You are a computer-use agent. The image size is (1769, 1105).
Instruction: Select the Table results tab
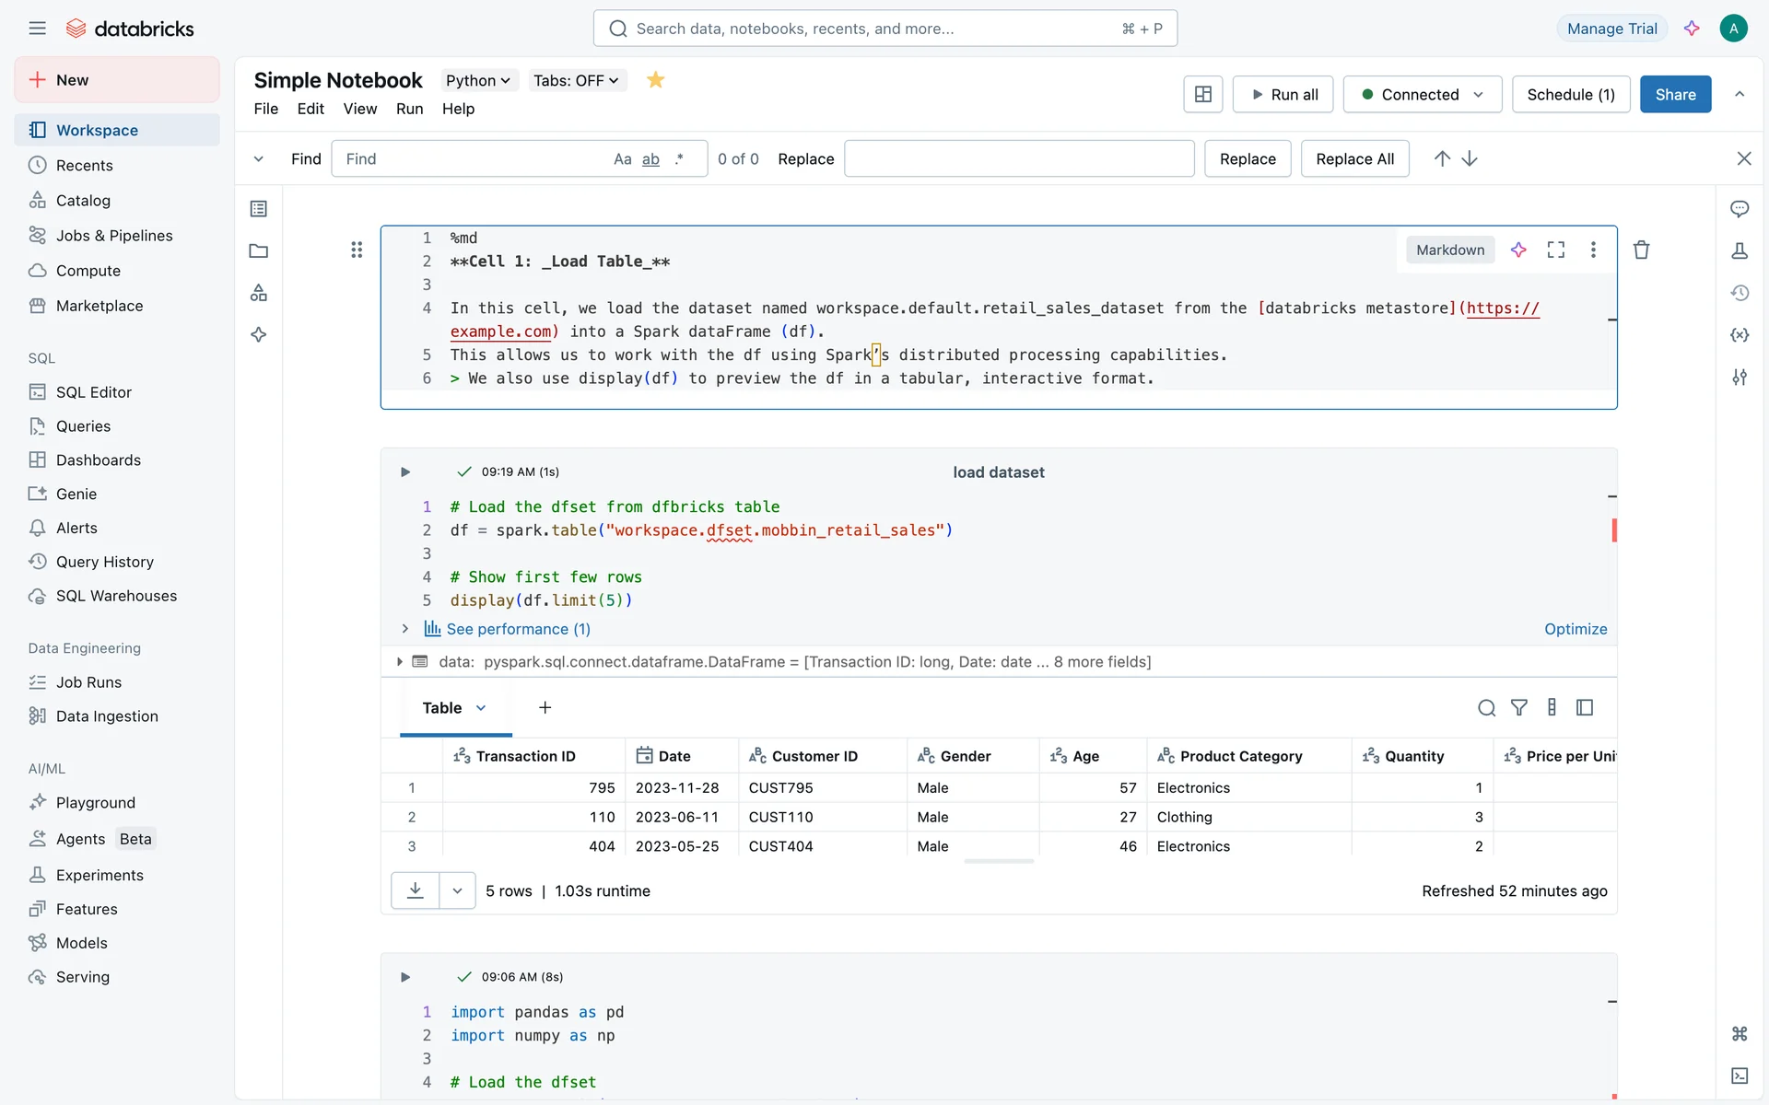(x=442, y=707)
